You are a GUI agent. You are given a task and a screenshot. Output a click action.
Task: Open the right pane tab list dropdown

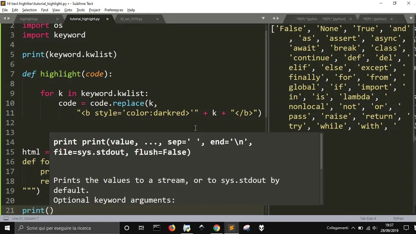[x=410, y=19]
